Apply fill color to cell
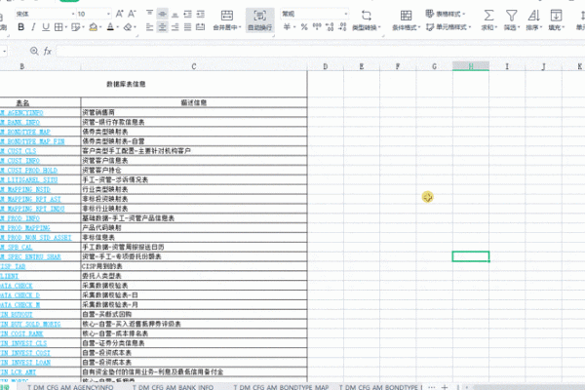The height and width of the screenshot is (390, 585). [94, 27]
